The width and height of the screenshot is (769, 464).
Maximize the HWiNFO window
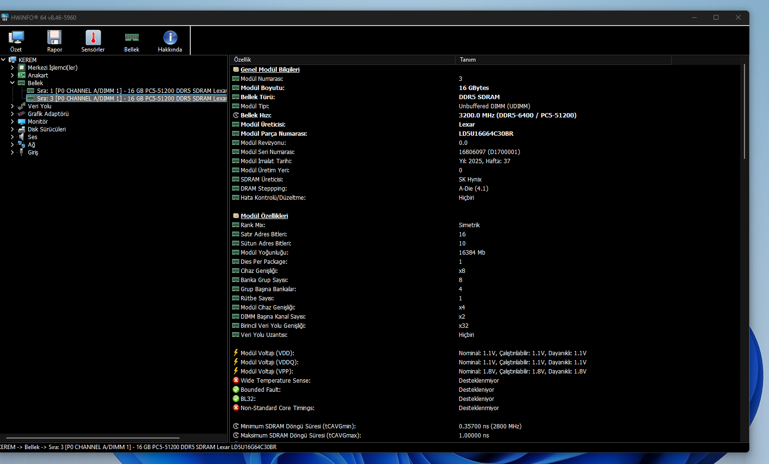pyautogui.click(x=716, y=17)
